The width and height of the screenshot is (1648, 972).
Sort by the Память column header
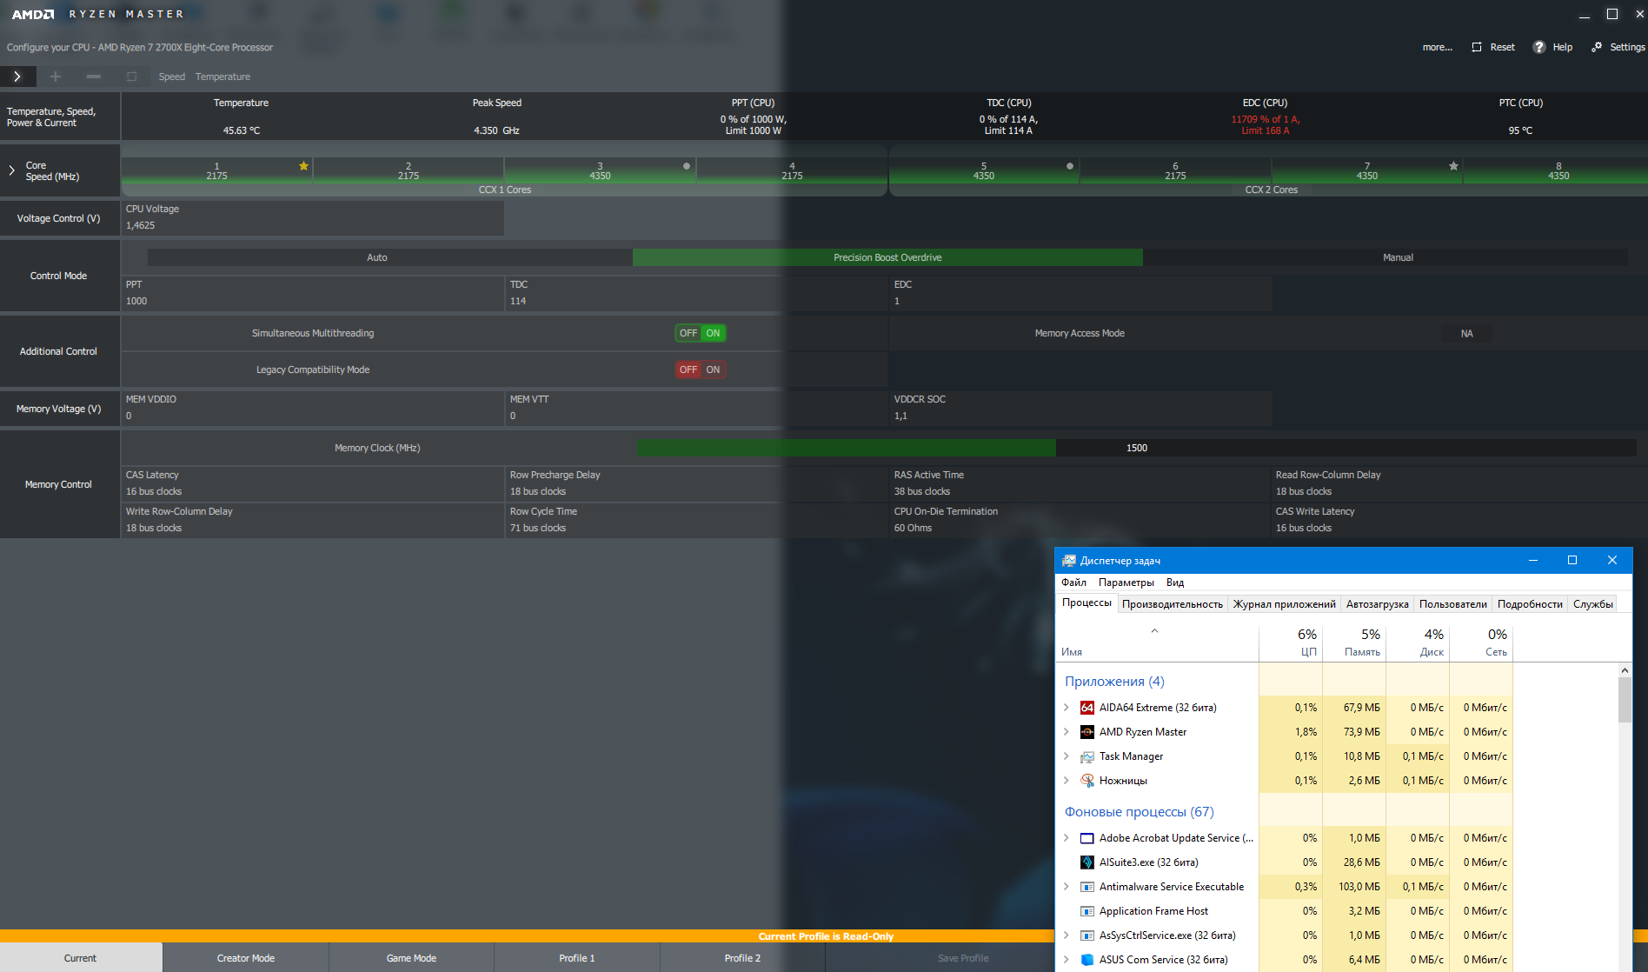[1354, 642]
